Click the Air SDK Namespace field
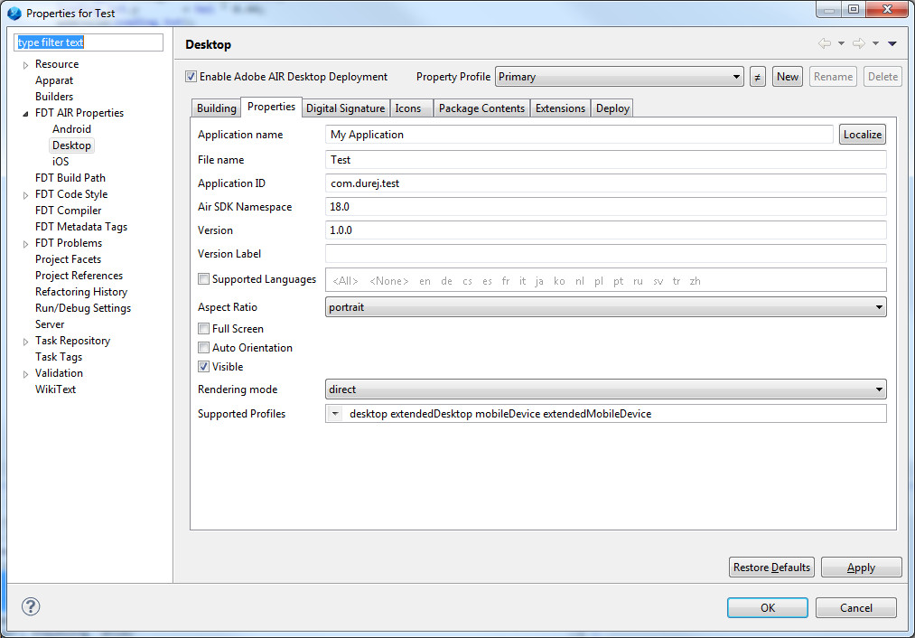This screenshot has width=915, height=638. tap(606, 207)
